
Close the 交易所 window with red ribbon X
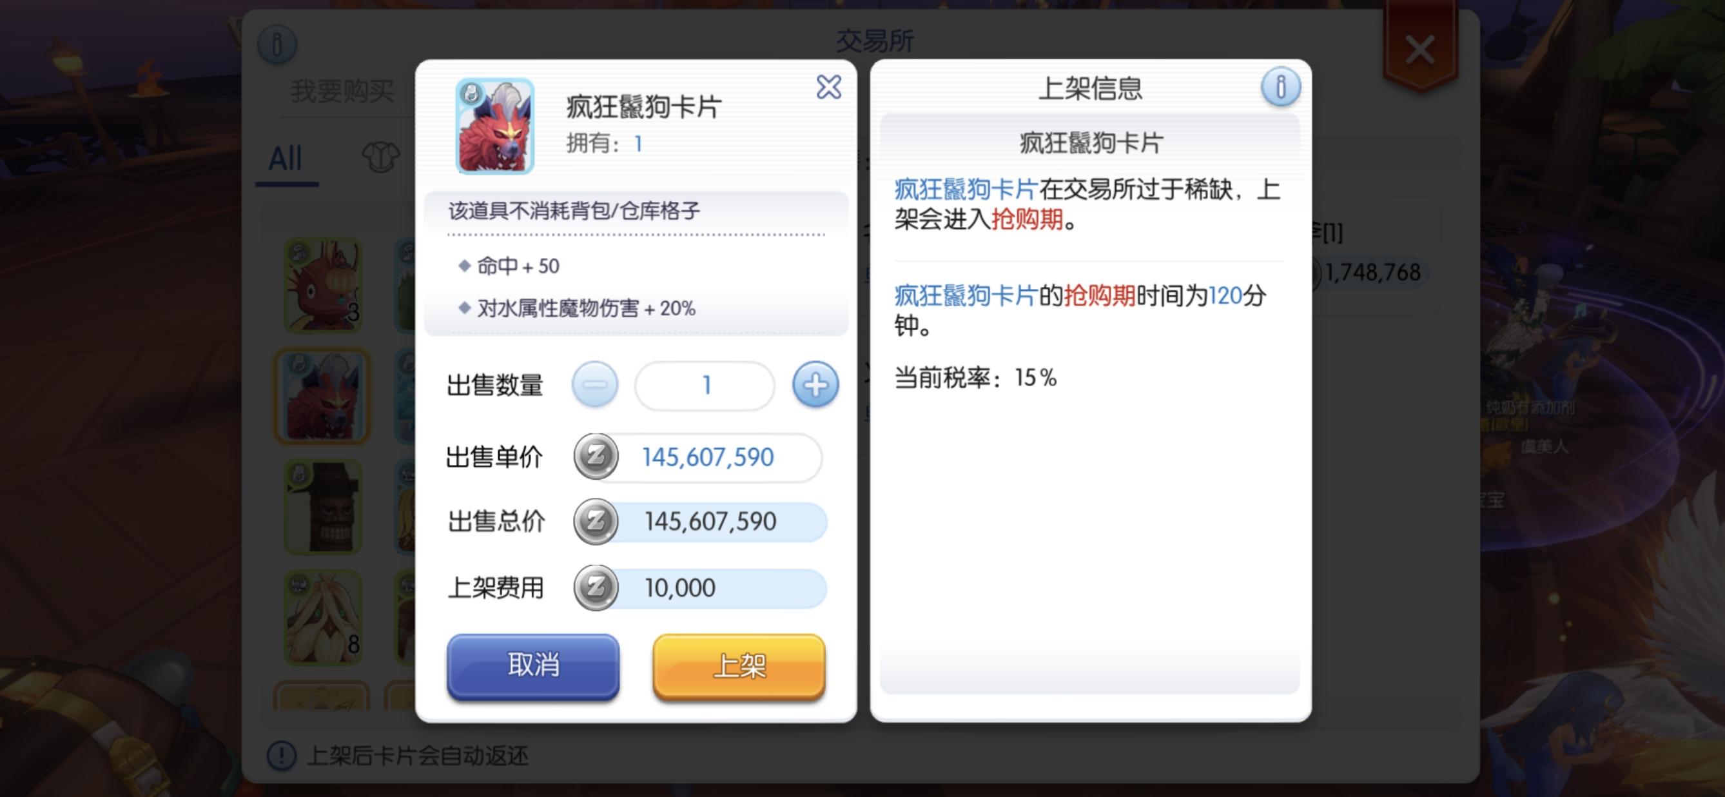pyautogui.click(x=1419, y=50)
